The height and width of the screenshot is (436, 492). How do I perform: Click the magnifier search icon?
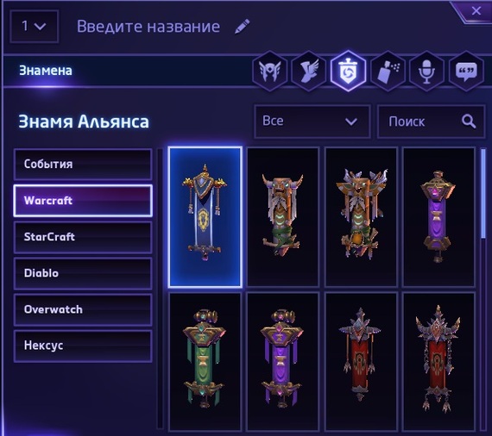click(x=469, y=121)
